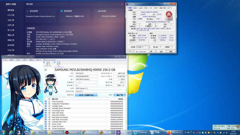
Task: Select the Unsafe Shutdowns SMART row
Action: tap(85, 129)
